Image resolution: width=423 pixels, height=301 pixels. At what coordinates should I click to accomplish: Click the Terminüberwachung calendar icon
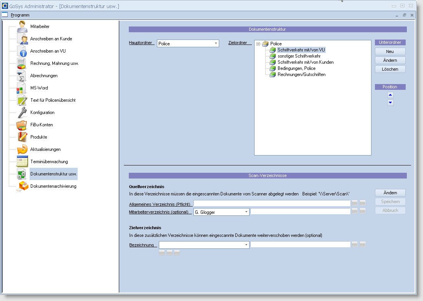pyautogui.click(x=22, y=162)
